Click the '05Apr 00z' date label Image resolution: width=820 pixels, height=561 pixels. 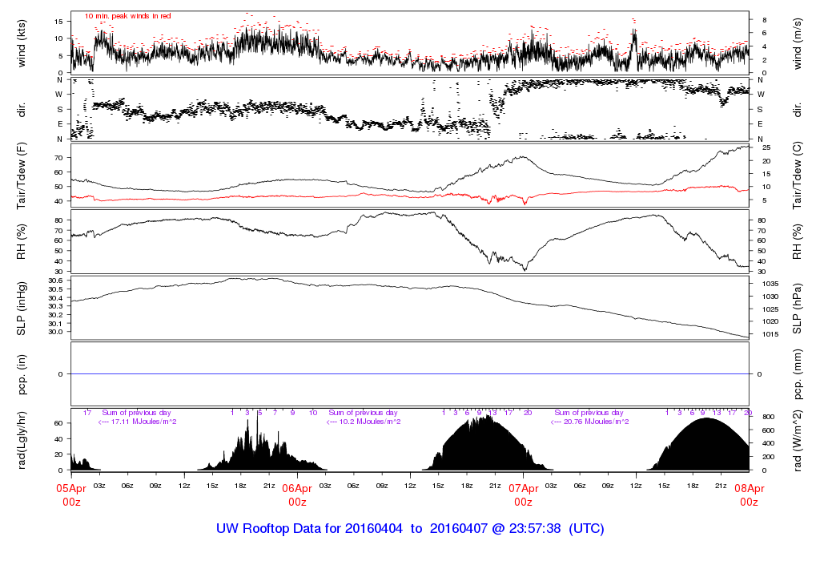pos(71,495)
